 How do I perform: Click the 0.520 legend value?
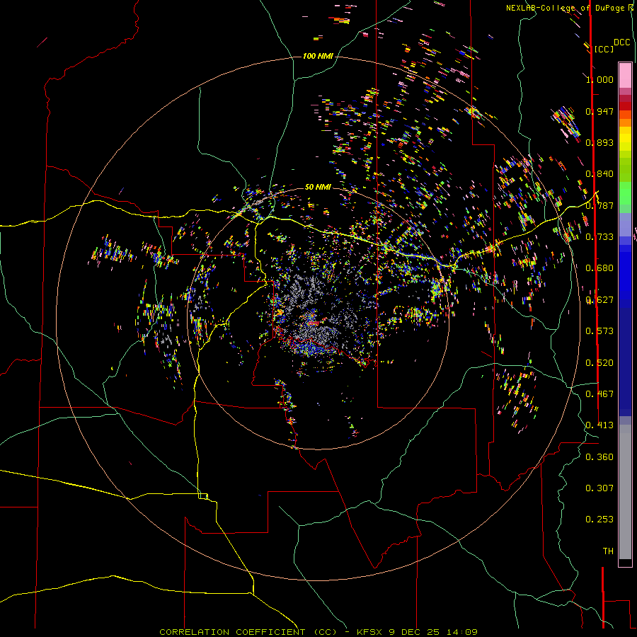click(x=599, y=363)
